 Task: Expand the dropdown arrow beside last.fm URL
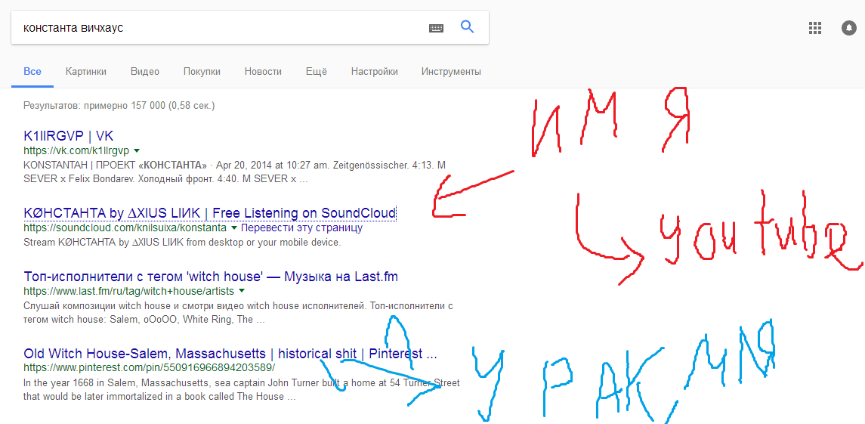[242, 291]
